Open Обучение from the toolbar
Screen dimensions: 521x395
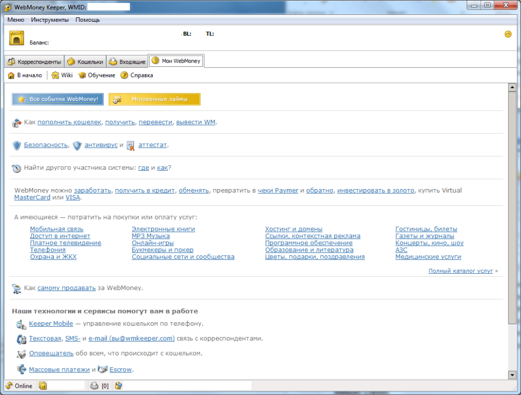(x=97, y=75)
